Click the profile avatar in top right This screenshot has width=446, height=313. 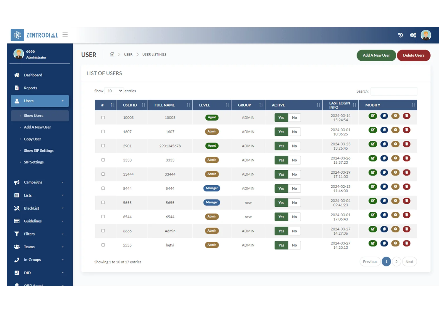pos(426,35)
